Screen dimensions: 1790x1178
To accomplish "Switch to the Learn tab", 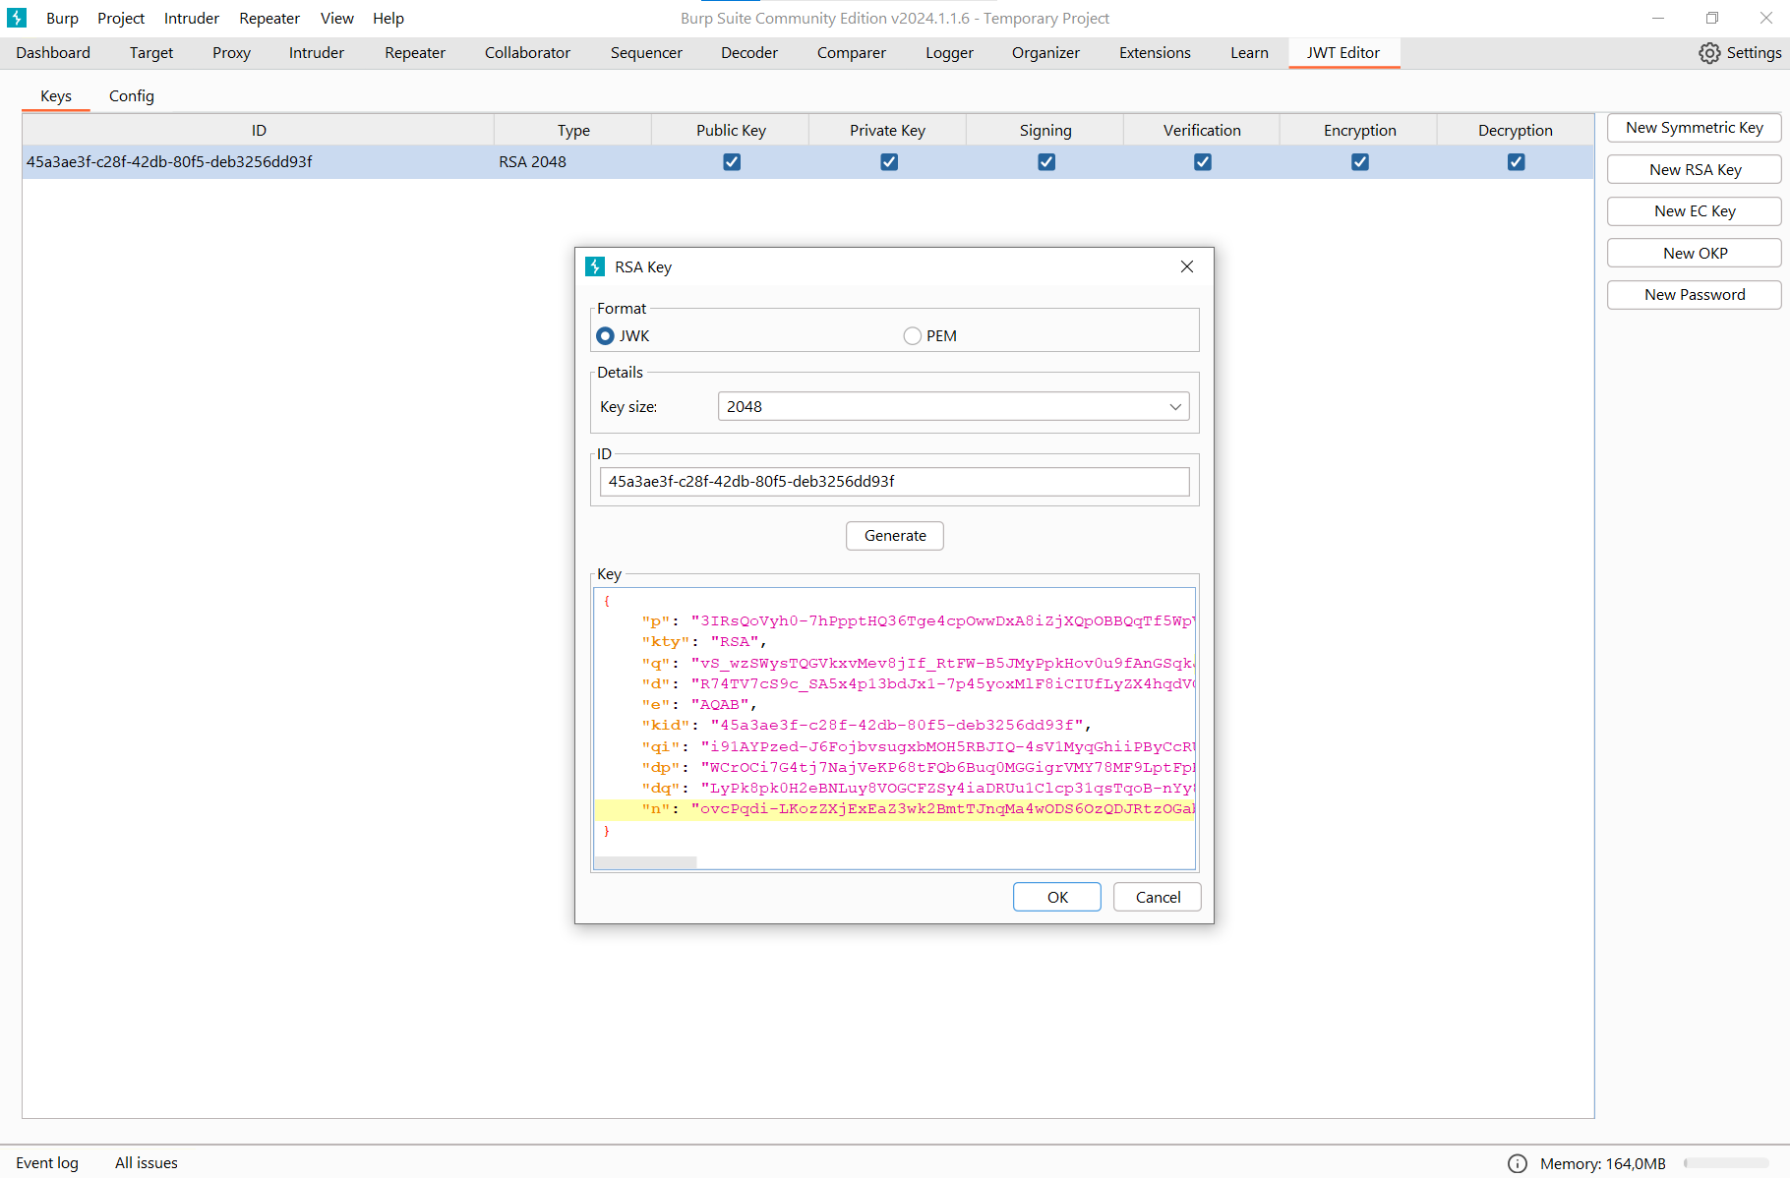I will [x=1249, y=53].
